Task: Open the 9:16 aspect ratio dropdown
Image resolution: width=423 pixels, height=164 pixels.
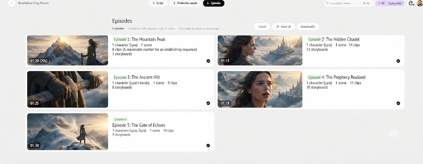Action: pyautogui.click(x=368, y=3)
